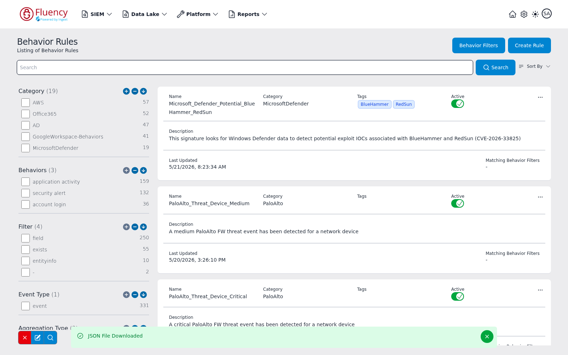Open the more options menu for PaloAlto_Threat_Device_Critical
This screenshot has height=355, width=568.
pos(540,290)
